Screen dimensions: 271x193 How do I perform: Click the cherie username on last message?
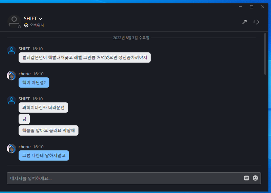pyautogui.click(x=24, y=147)
